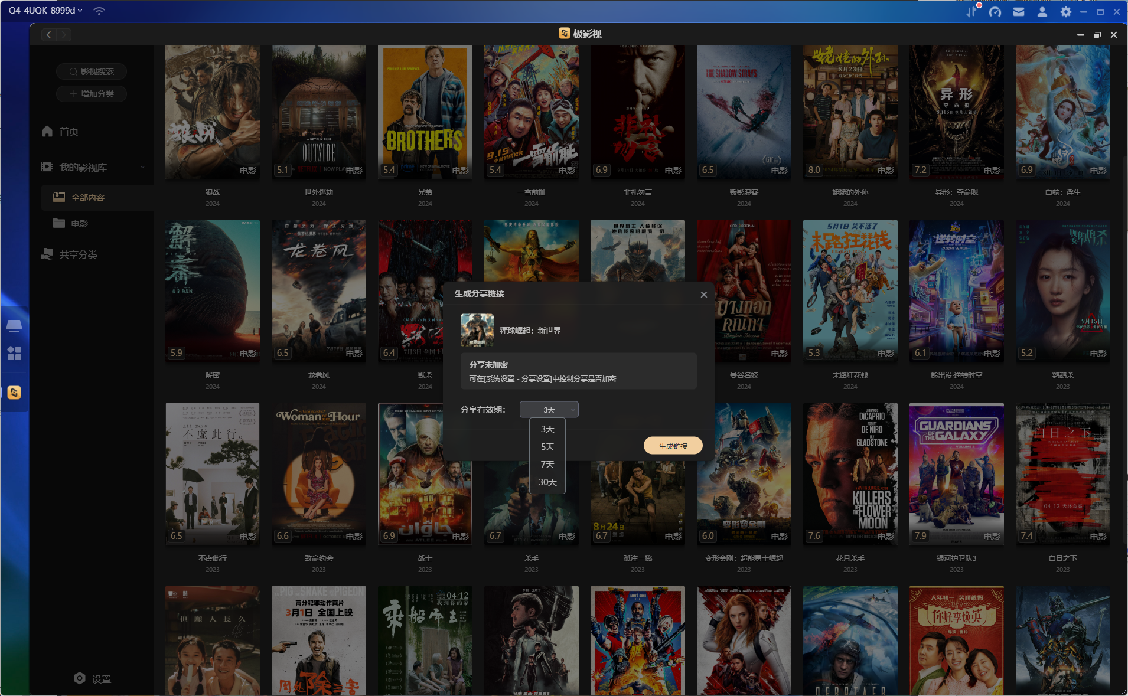Viewport: 1128px width, 696px height.
Task: Select 3天 from validity list
Action: pyautogui.click(x=547, y=429)
